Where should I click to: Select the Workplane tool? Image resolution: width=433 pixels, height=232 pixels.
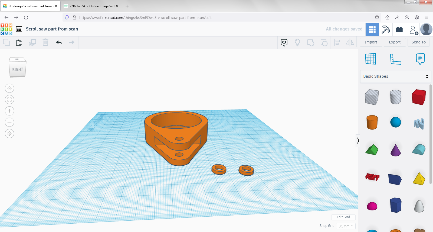pyautogui.click(x=370, y=59)
